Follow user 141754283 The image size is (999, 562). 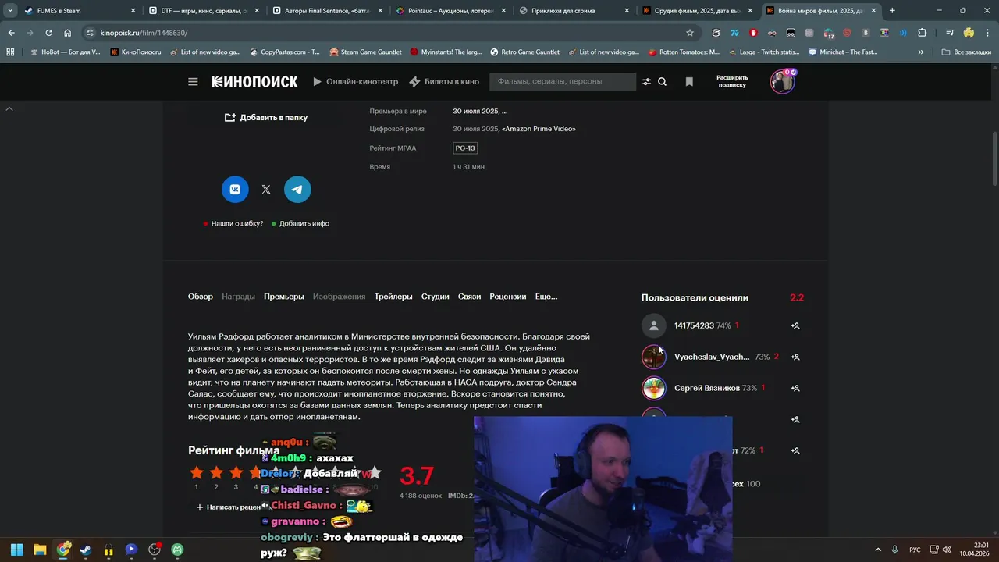point(795,325)
